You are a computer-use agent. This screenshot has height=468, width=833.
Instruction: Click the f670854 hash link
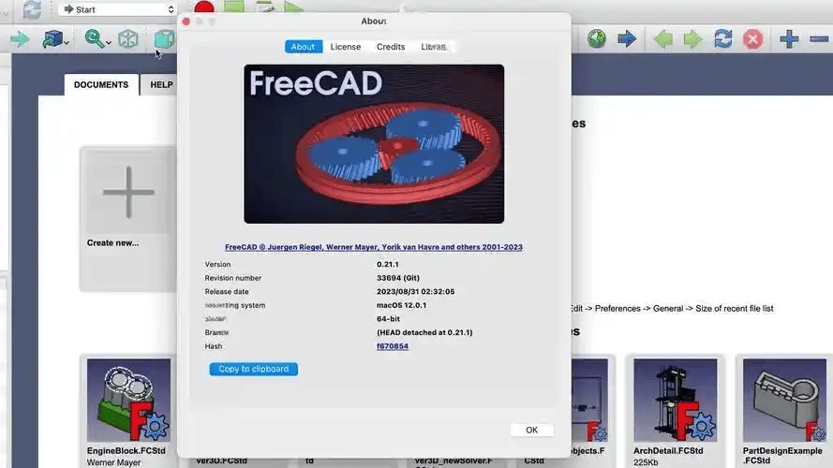click(393, 346)
